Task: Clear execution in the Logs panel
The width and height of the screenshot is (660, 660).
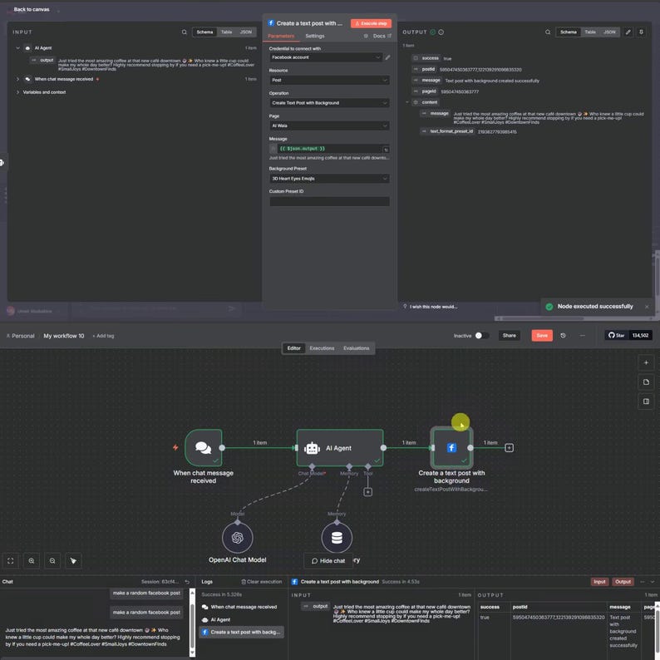Action: 261,582
